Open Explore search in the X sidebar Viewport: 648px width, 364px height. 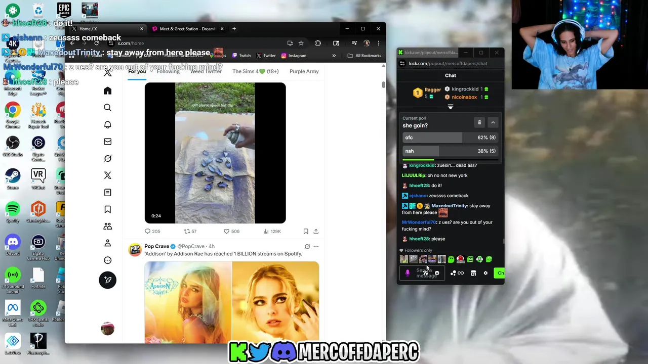pos(107,108)
